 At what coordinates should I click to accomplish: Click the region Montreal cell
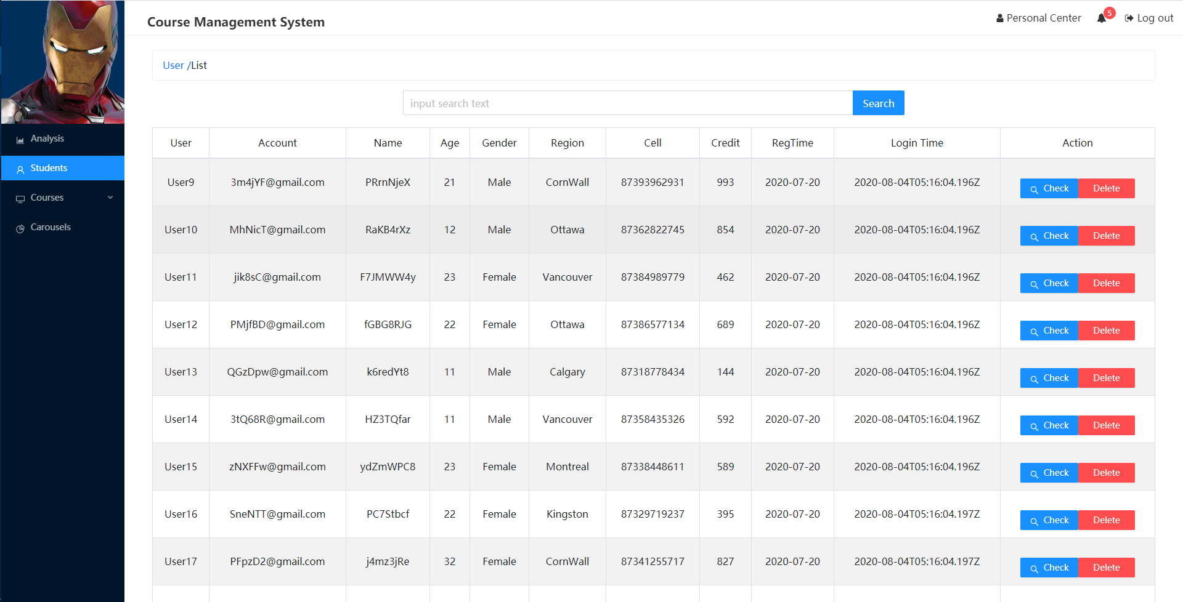point(567,467)
